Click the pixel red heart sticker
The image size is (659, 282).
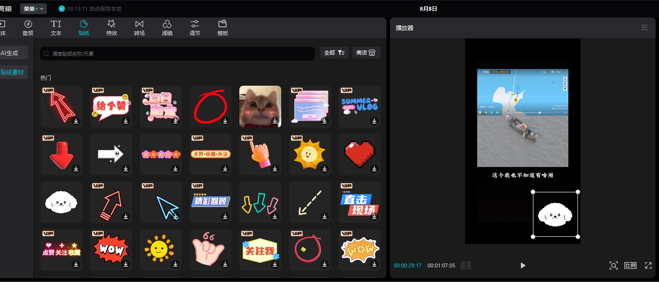[x=359, y=153]
